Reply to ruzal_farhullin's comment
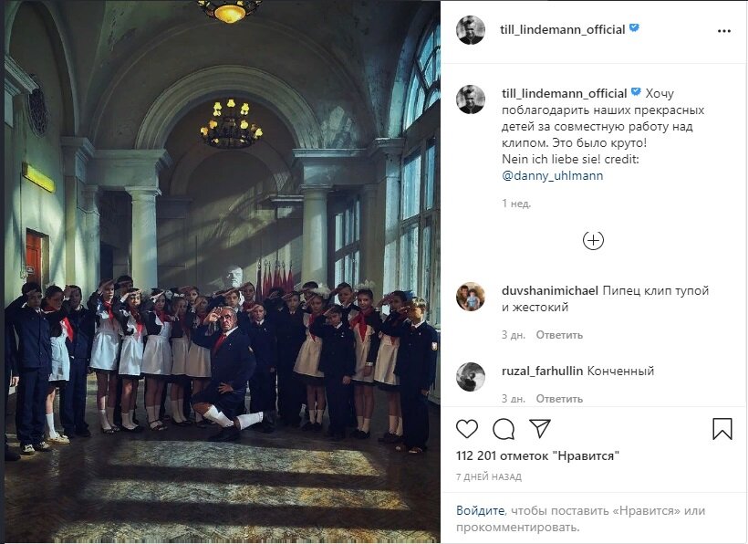This screenshot has width=748, height=544. 559,399
